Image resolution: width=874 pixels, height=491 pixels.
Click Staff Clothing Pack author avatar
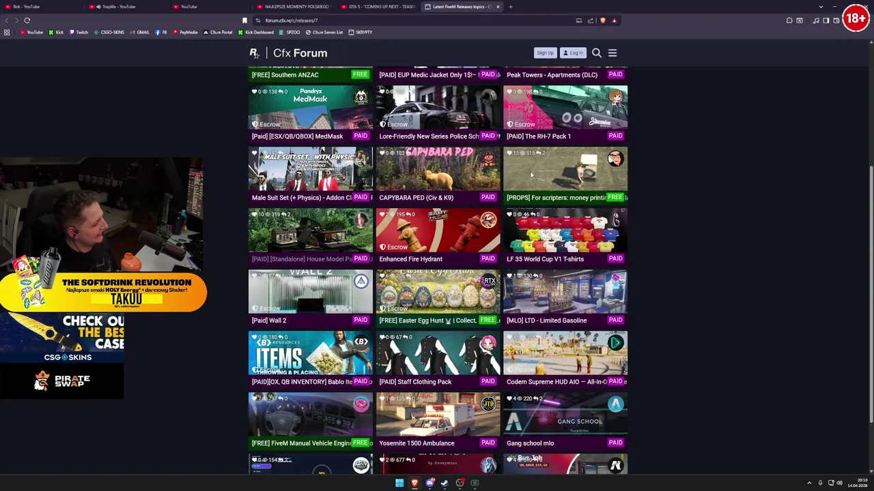click(x=488, y=342)
